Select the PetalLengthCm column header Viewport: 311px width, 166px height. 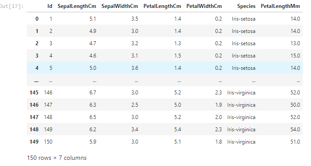pos(162,6)
